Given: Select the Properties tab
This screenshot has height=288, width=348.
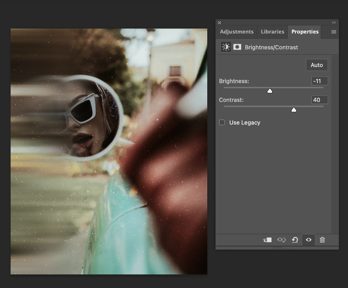Looking at the screenshot, I should 305,32.
